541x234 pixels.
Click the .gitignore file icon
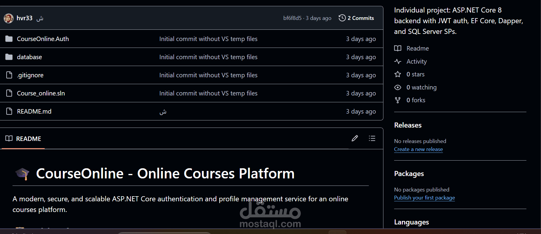pyautogui.click(x=9, y=75)
